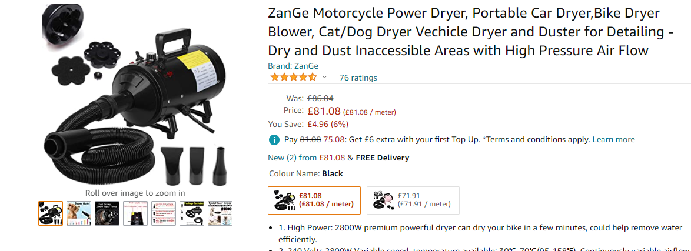
Task: Click the £81.08 current price
Action: pyautogui.click(x=324, y=111)
